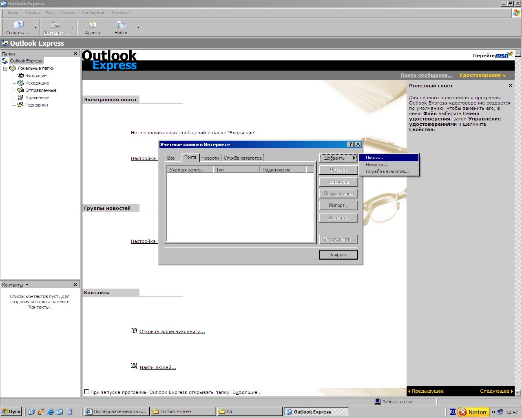Open the Доставить dropdown arrow
The width and height of the screenshot is (522, 418).
click(73, 28)
